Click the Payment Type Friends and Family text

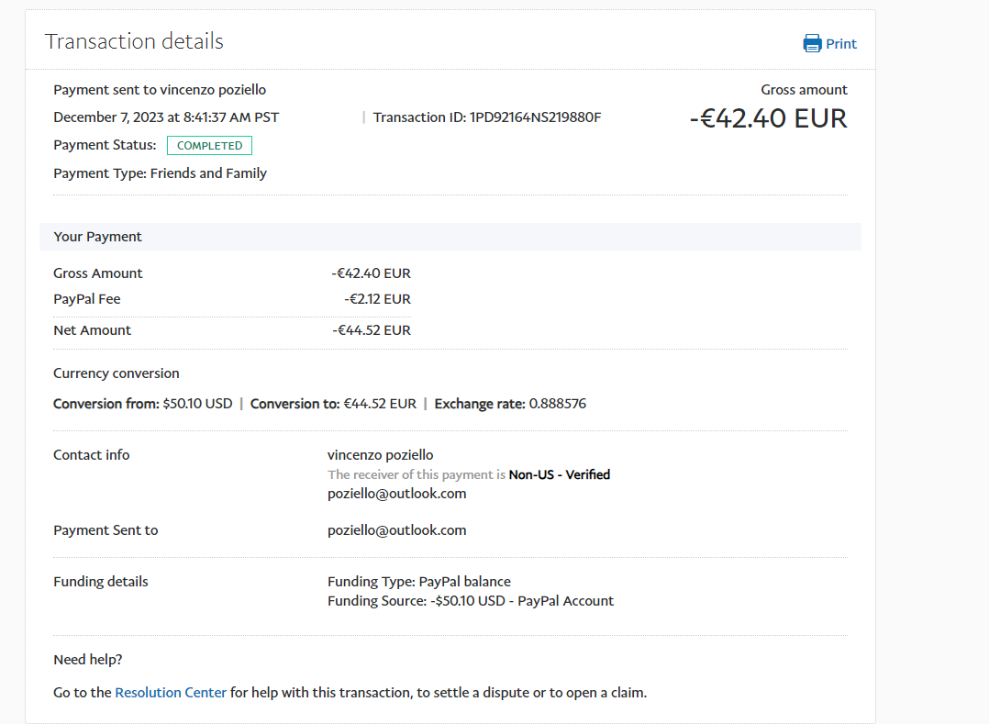point(160,173)
